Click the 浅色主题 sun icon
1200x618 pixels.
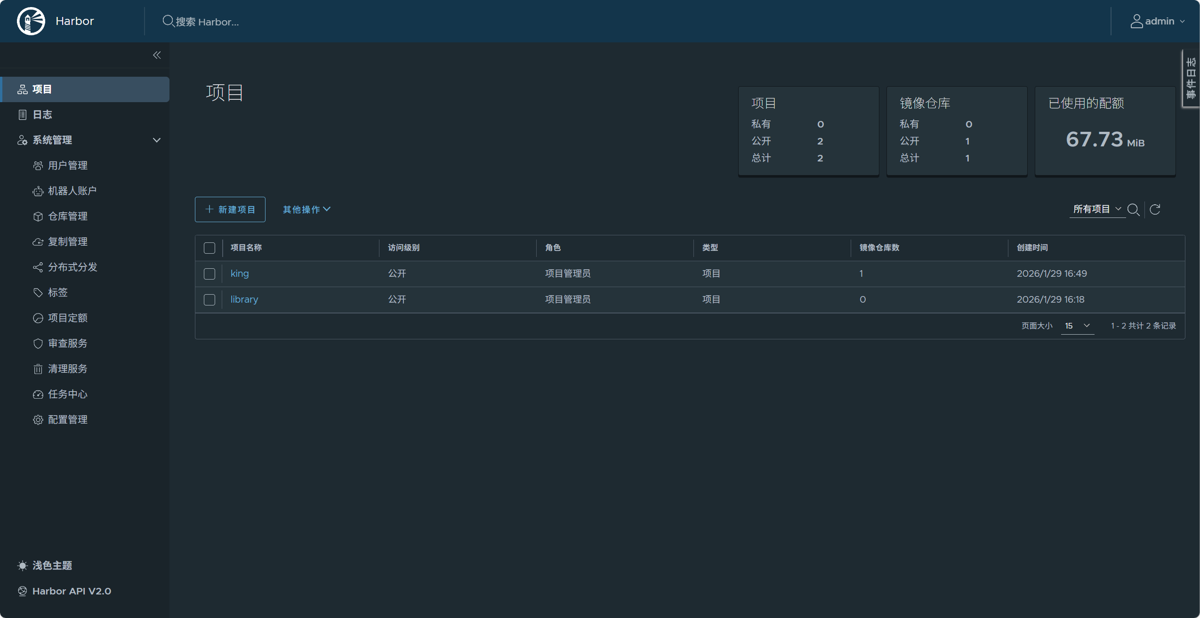[22, 566]
